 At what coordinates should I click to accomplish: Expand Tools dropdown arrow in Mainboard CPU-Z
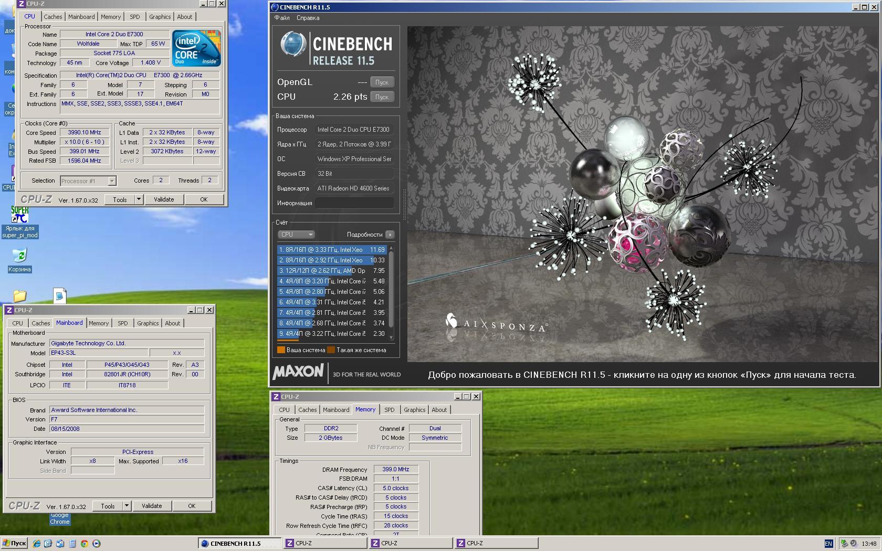tap(127, 506)
